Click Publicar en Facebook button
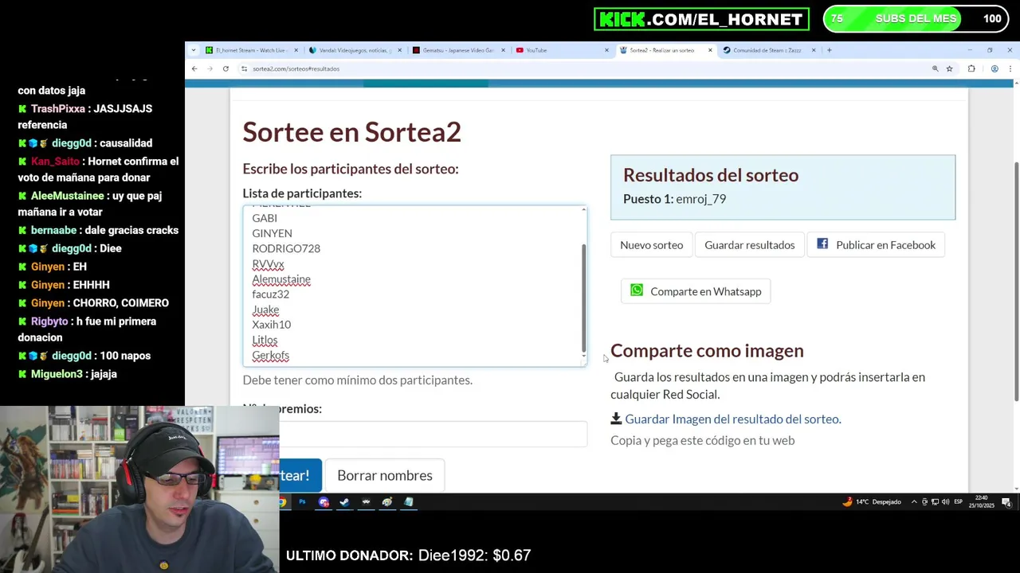The image size is (1020, 573). (x=876, y=245)
